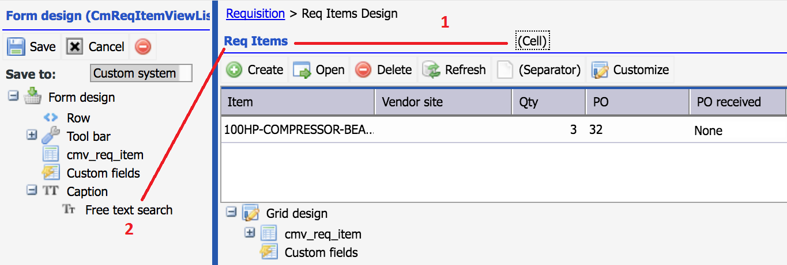787x265 pixels.
Task: Click the Refresh arrows icon
Action: pyautogui.click(x=431, y=70)
